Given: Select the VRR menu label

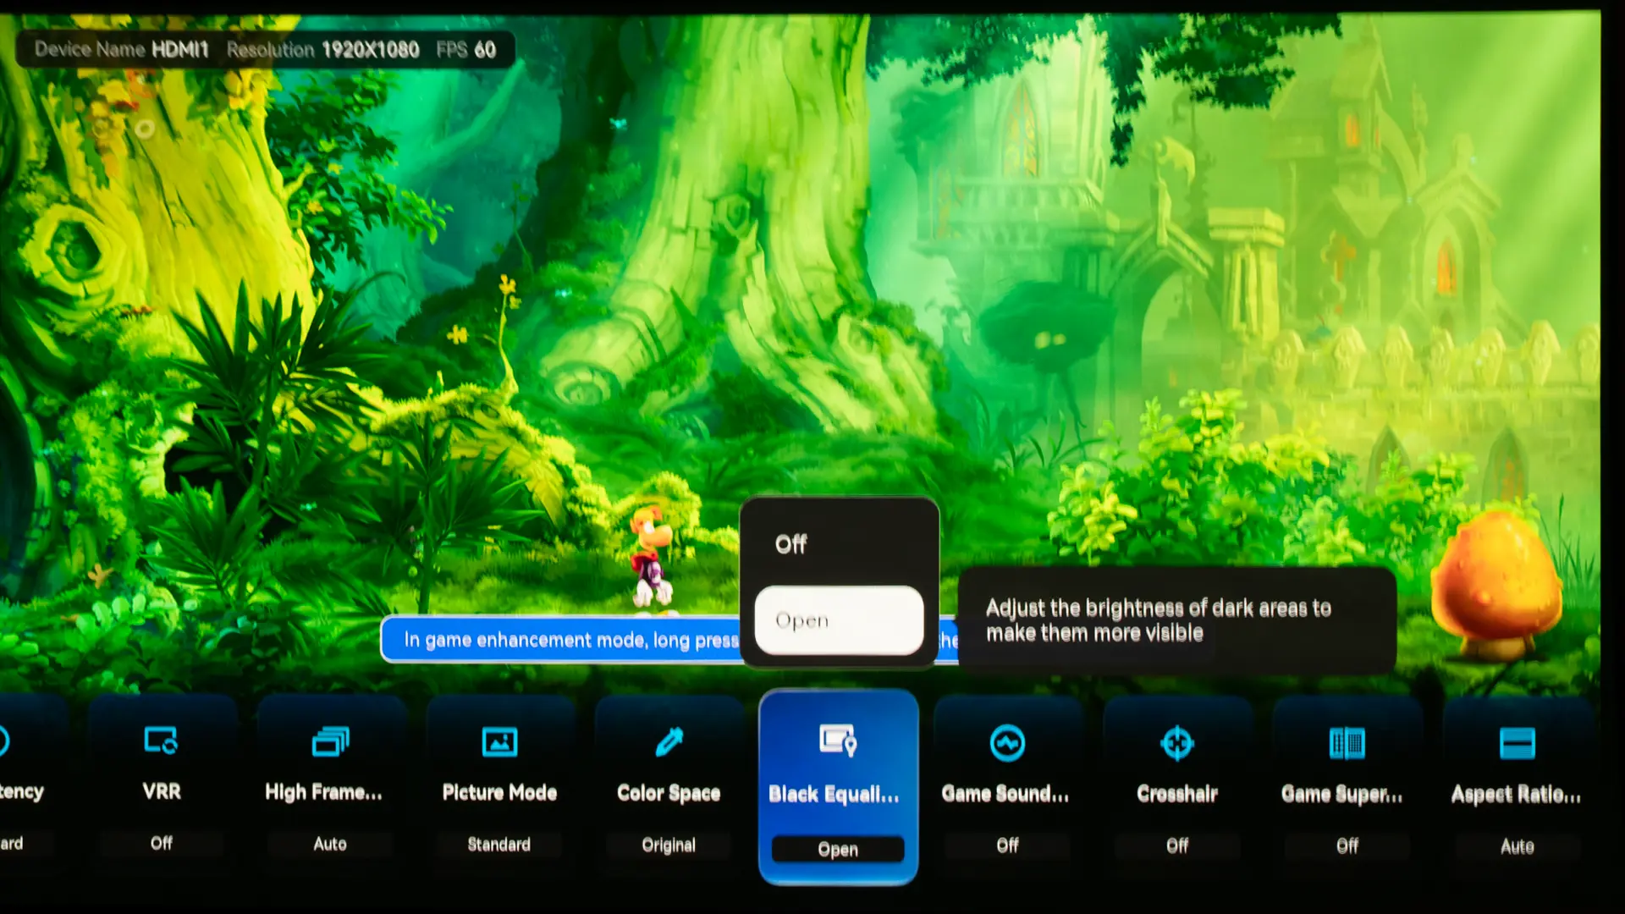Looking at the screenshot, I should [161, 791].
